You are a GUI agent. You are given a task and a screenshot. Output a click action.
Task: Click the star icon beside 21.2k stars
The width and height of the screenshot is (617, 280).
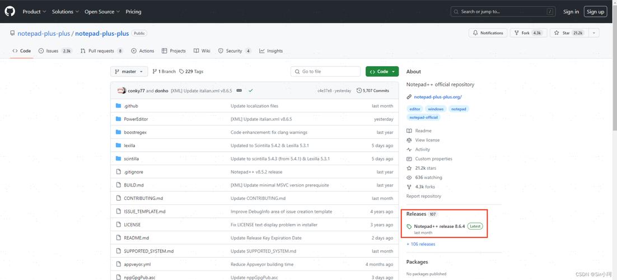tap(409, 168)
